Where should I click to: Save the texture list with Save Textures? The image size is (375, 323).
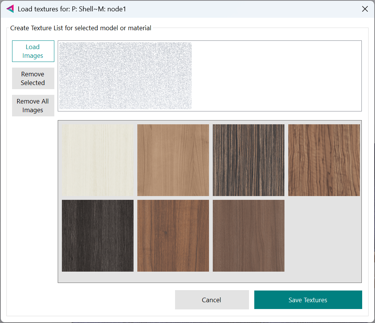click(308, 300)
